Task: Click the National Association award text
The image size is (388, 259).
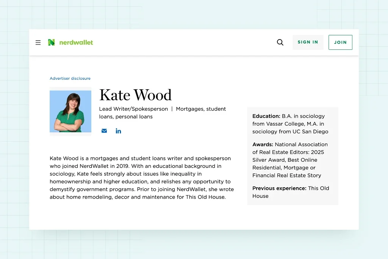Action: (x=301, y=145)
